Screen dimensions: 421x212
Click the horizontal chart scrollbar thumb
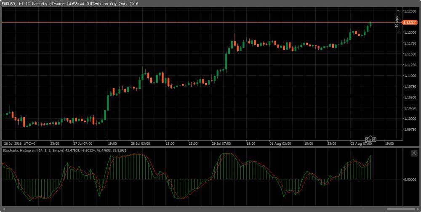click(401, 209)
